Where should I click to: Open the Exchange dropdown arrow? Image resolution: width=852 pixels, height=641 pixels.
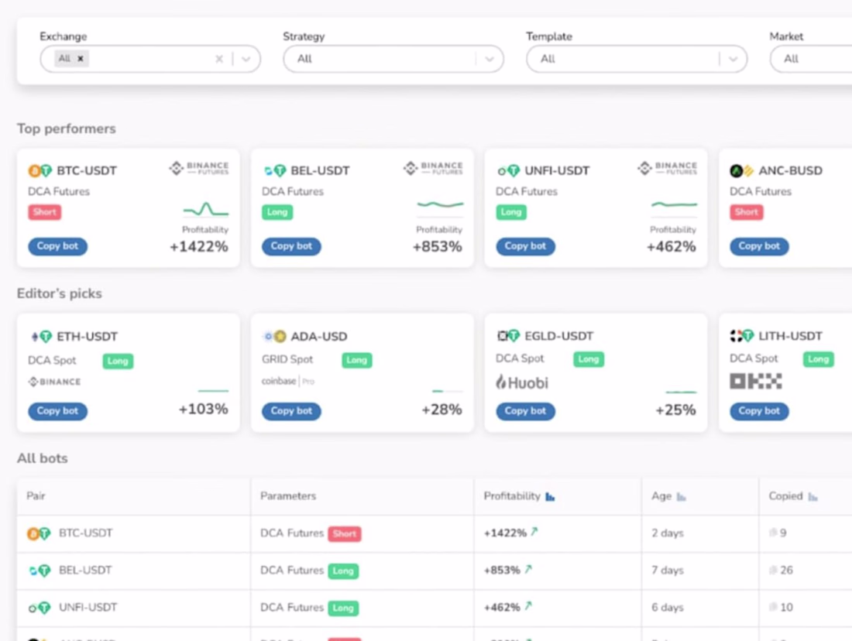coord(246,59)
